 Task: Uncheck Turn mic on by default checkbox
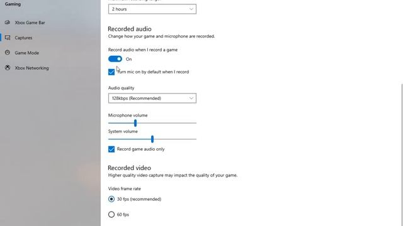pos(111,72)
